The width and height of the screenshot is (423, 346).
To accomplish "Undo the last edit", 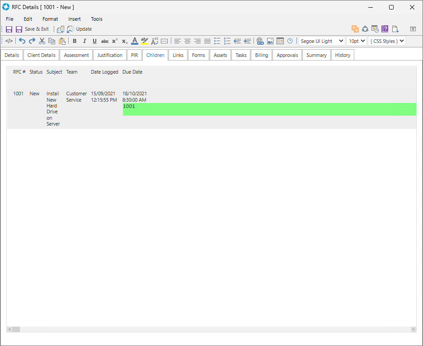I will point(22,41).
